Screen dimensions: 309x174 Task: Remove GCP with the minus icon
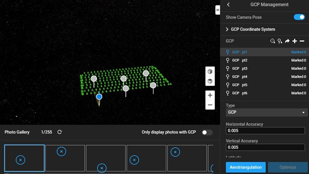(302, 41)
